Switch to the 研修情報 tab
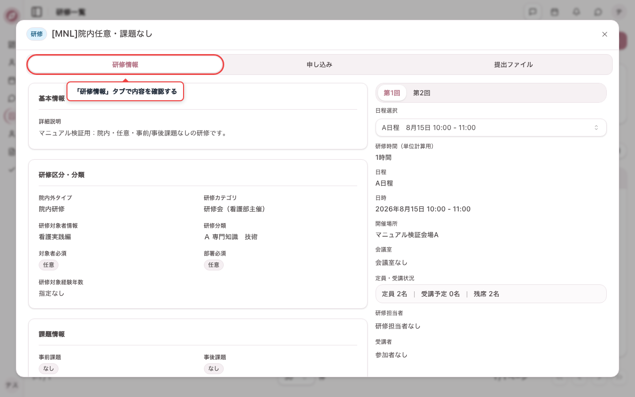 pyautogui.click(x=125, y=65)
